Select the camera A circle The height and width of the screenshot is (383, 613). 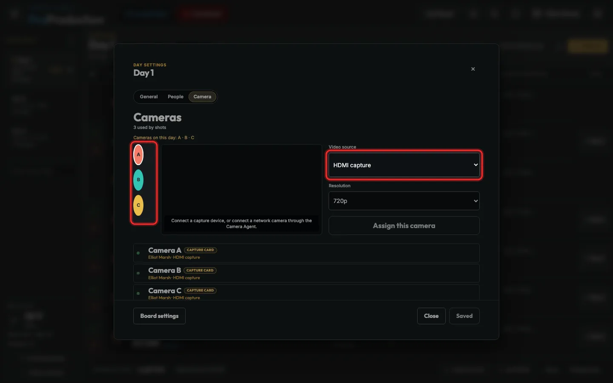pos(138,155)
